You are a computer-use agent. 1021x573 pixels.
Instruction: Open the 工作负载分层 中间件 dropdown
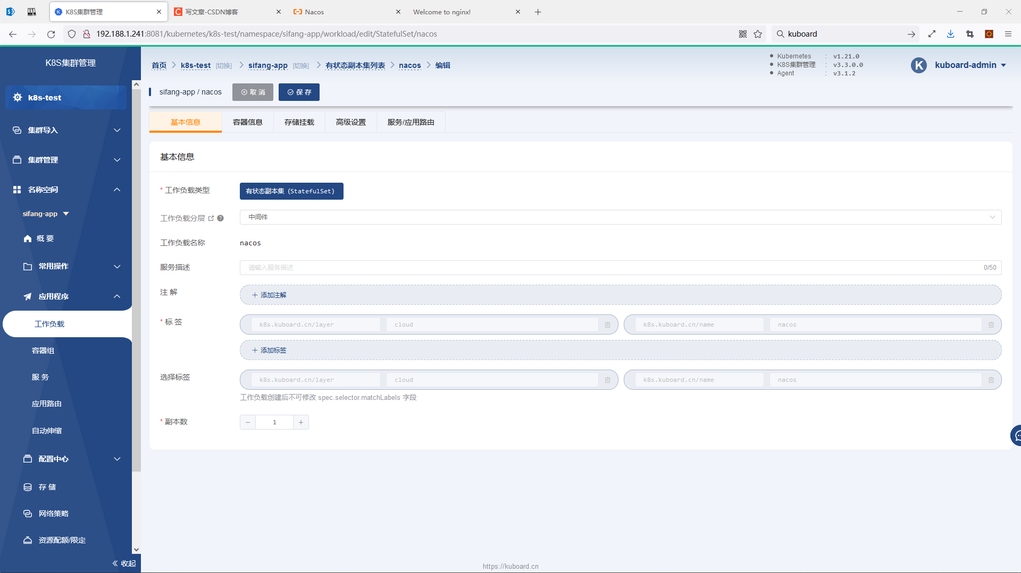point(621,217)
